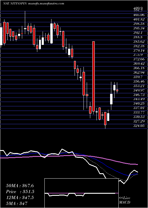Click the <<Live MACD label
The height and width of the screenshot is (208, 148).
[x=125, y=200]
